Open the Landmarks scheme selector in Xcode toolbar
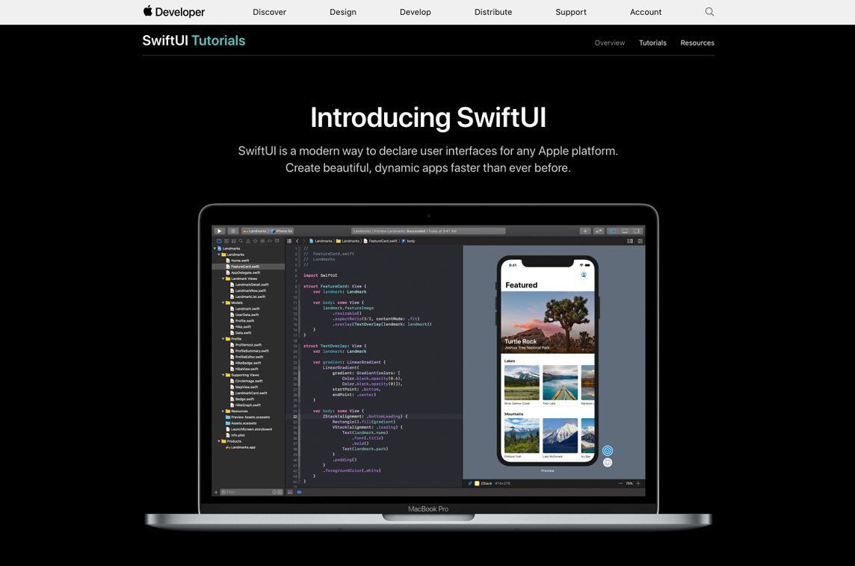Screen dimensions: 855x566 pyautogui.click(x=255, y=231)
